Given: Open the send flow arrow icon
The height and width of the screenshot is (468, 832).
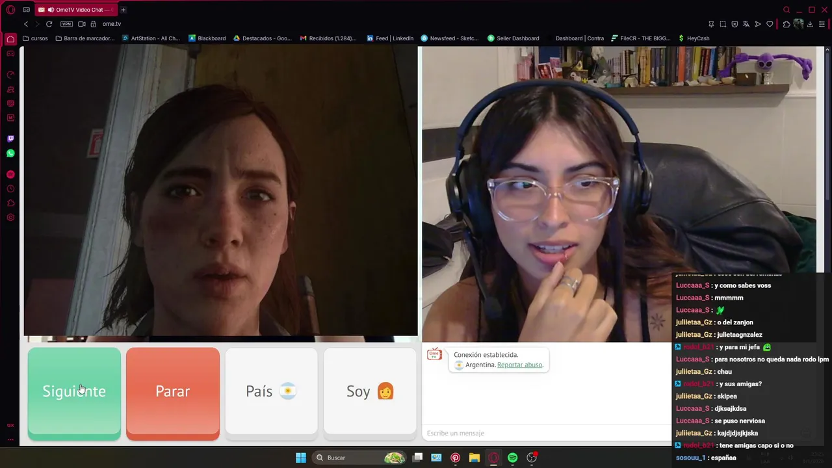Looking at the screenshot, I should click(758, 24).
